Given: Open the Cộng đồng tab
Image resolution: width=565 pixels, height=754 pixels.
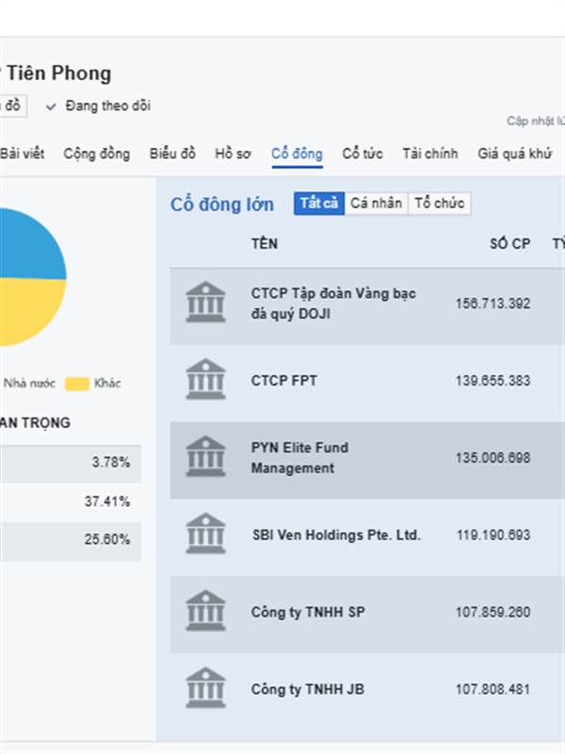Looking at the screenshot, I should (97, 154).
